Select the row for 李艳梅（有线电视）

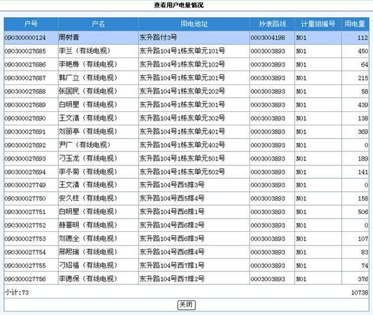click(x=187, y=65)
